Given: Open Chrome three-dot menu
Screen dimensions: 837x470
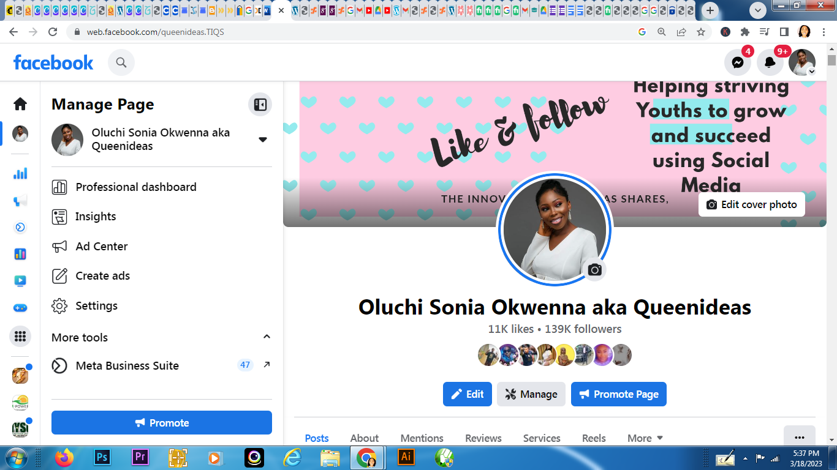Looking at the screenshot, I should (x=824, y=32).
